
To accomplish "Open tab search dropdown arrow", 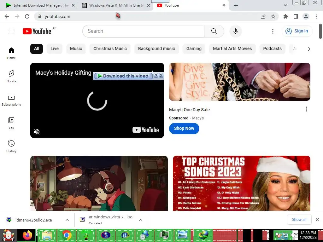I will coord(285,5).
